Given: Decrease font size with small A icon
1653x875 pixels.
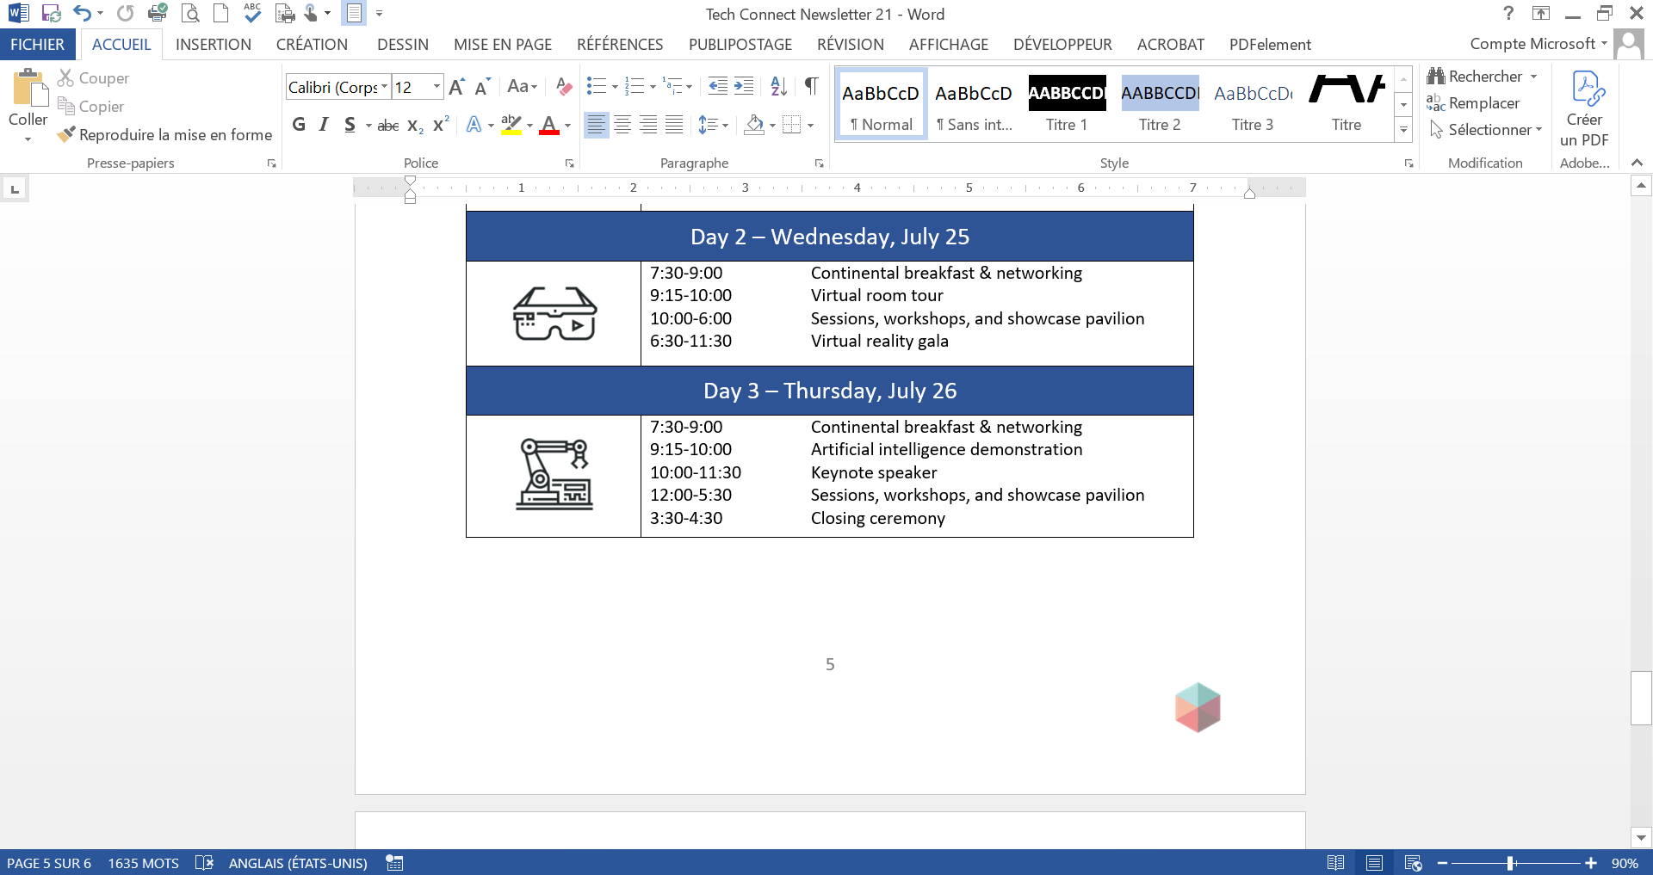Looking at the screenshot, I should [x=482, y=86].
